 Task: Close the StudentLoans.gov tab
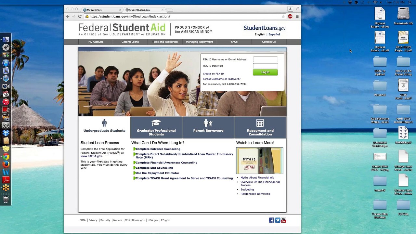click(162, 10)
